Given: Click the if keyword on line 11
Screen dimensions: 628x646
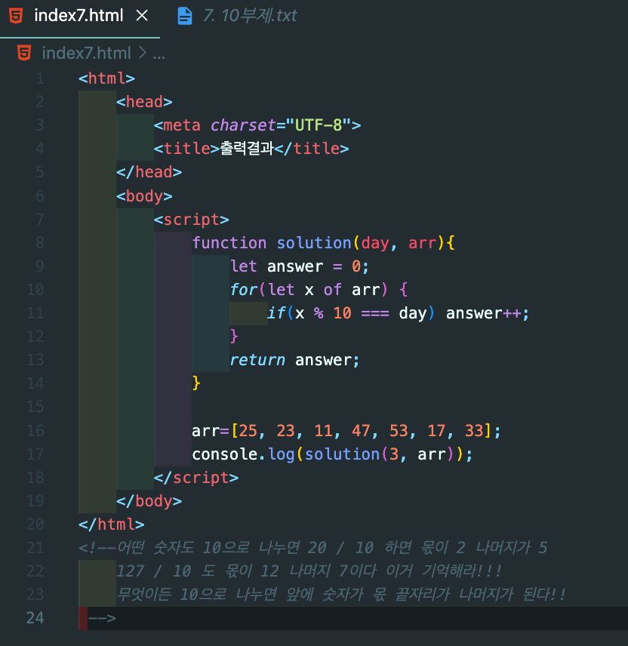Looking at the screenshot, I should pyautogui.click(x=276, y=313).
